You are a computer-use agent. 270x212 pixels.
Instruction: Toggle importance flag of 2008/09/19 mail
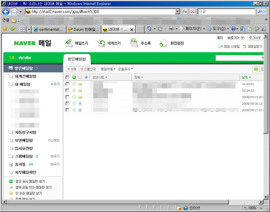click(x=74, y=97)
